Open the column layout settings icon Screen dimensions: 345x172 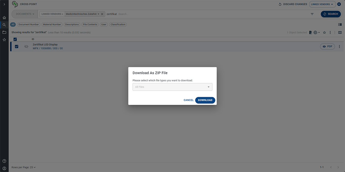coord(340,32)
